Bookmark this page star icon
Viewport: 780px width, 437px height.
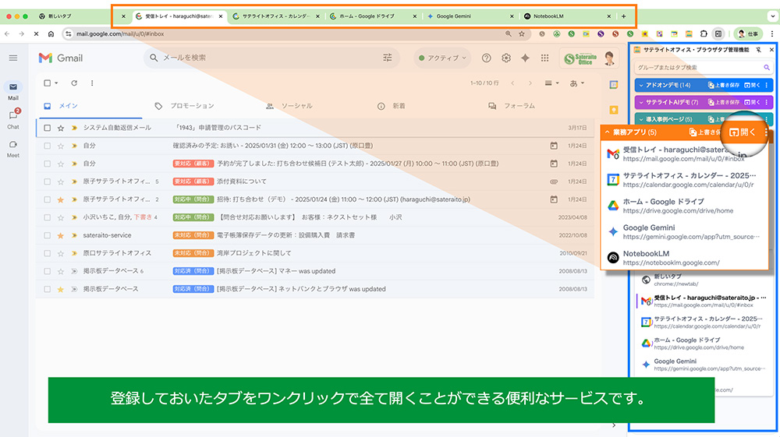[x=522, y=33]
